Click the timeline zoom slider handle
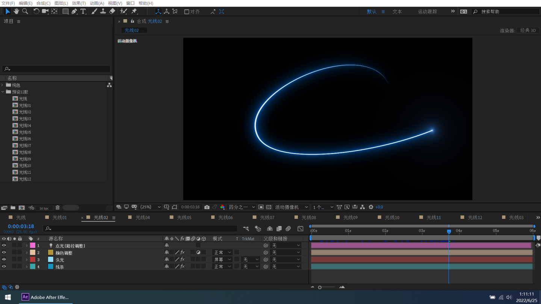The width and height of the screenshot is (541, 304). pos(320,287)
